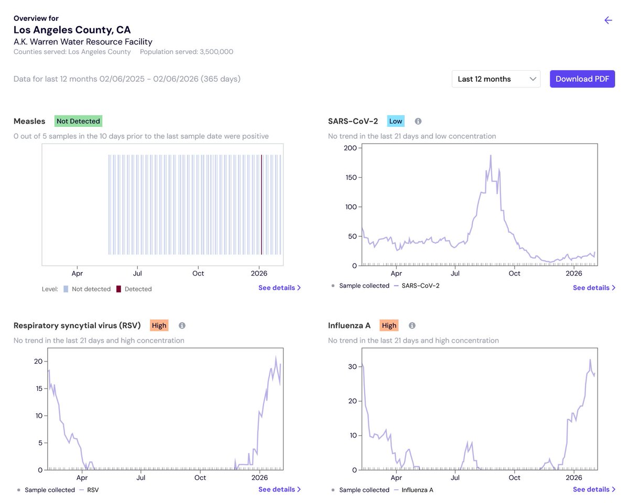
Task: Click the Not detected legend swatch
Action: (x=66, y=289)
